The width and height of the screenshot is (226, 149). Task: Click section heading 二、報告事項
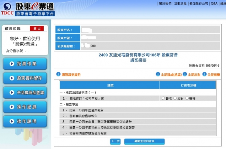(69, 104)
